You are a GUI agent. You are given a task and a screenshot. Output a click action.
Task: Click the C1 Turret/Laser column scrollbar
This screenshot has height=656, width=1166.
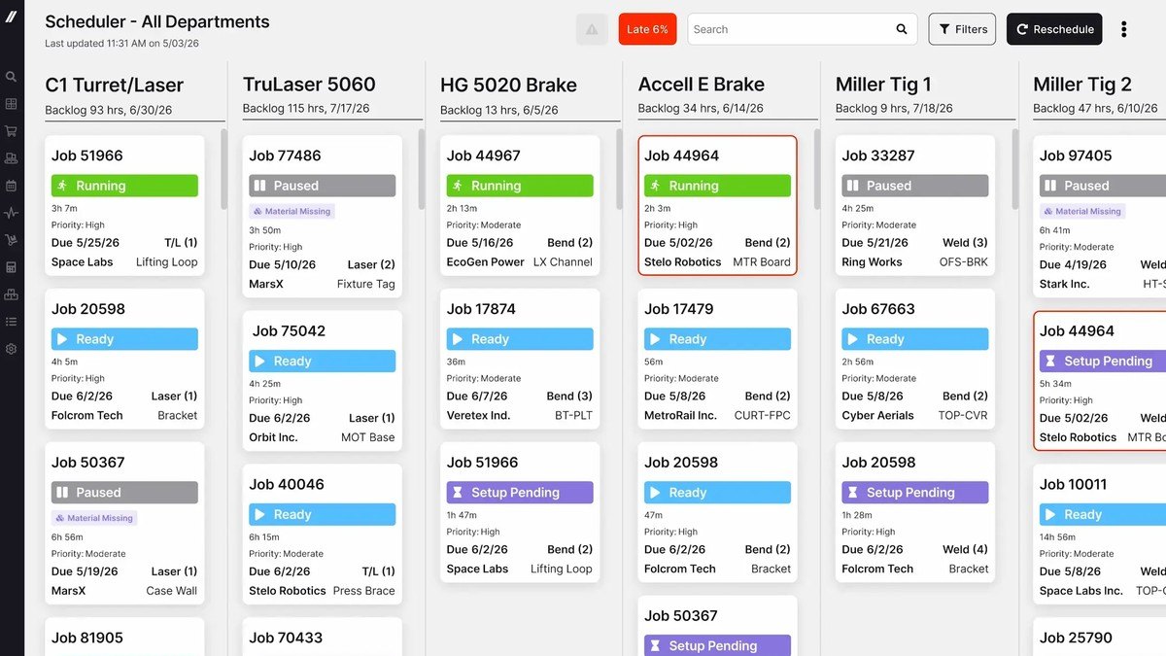coord(224,168)
